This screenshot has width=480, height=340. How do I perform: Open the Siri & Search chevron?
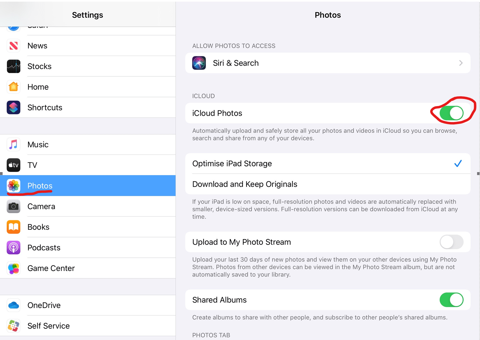click(461, 63)
